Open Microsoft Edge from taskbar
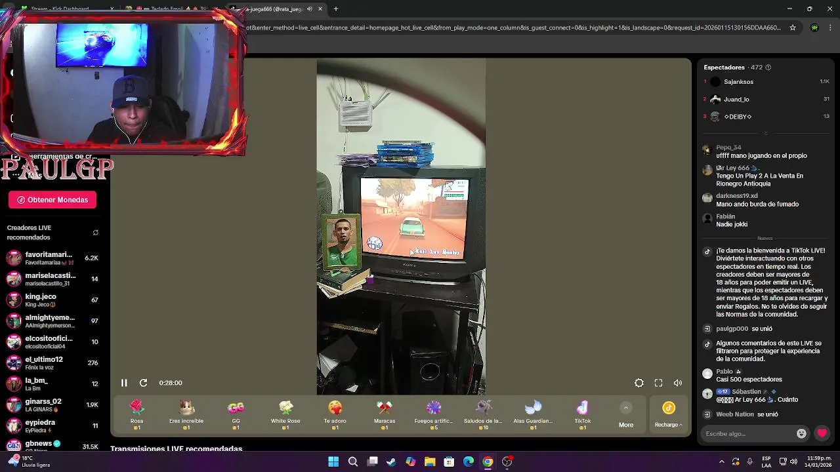840x472 pixels. pyautogui.click(x=469, y=462)
